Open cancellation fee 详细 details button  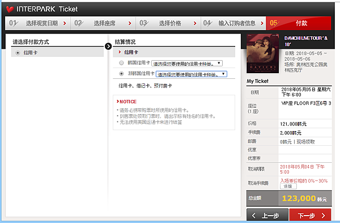pyautogui.click(x=288, y=186)
